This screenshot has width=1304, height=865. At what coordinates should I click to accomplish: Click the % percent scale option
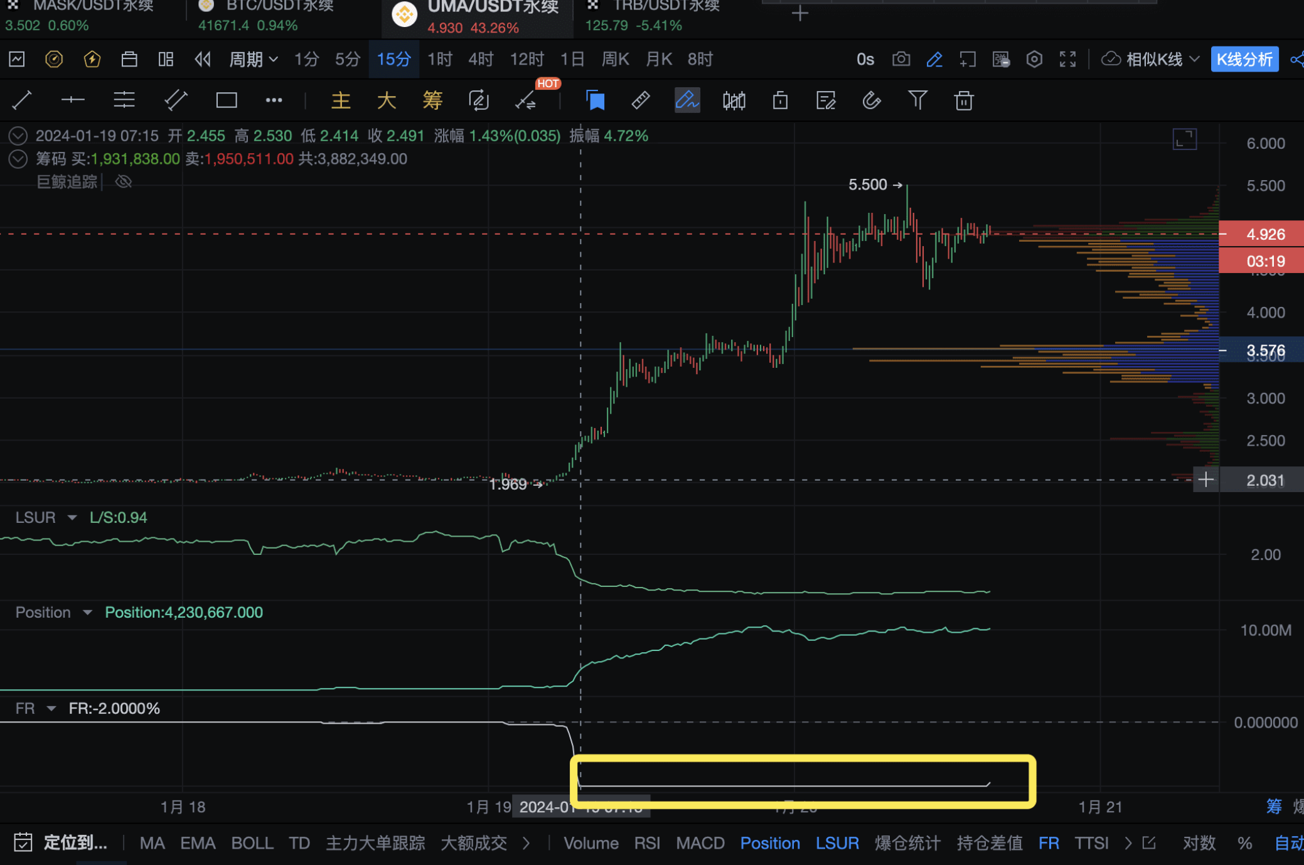point(1244,842)
